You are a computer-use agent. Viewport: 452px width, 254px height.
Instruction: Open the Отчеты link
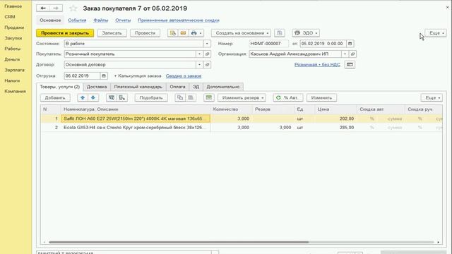(123, 20)
